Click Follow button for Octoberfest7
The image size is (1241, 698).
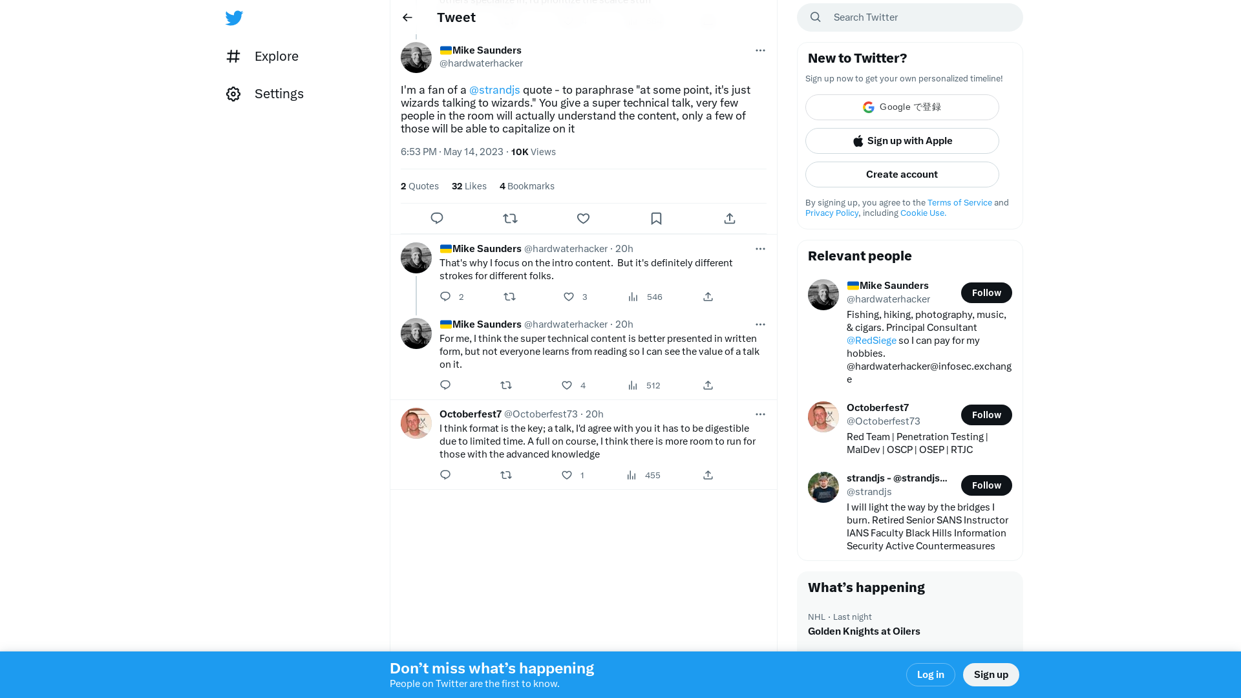click(986, 414)
